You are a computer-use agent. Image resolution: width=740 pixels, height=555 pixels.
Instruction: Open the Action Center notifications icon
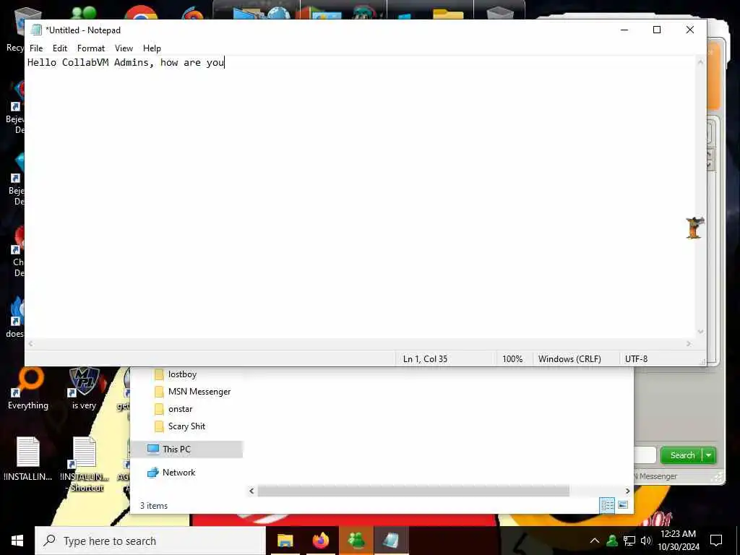pos(716,541)
